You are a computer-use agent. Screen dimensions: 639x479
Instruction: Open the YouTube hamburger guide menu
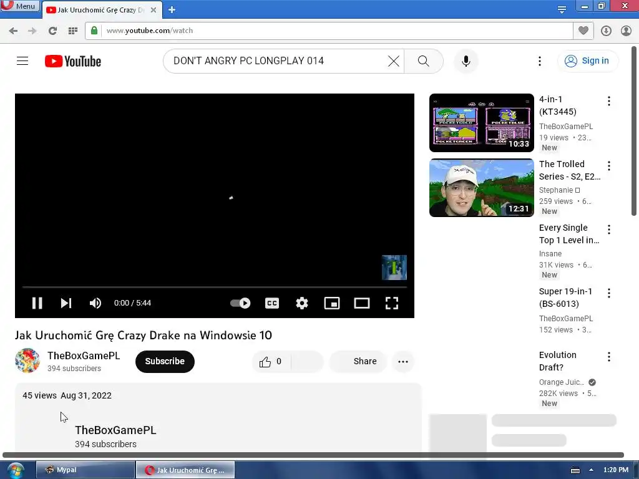[22, 61]
